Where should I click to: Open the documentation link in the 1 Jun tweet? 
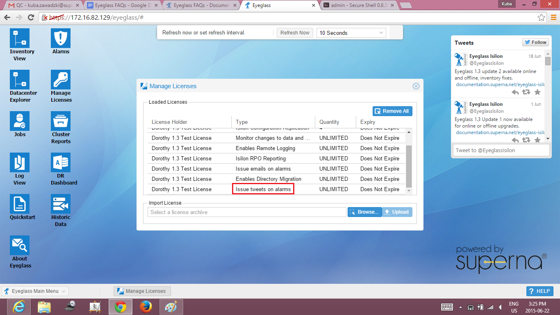click(500, 132)
